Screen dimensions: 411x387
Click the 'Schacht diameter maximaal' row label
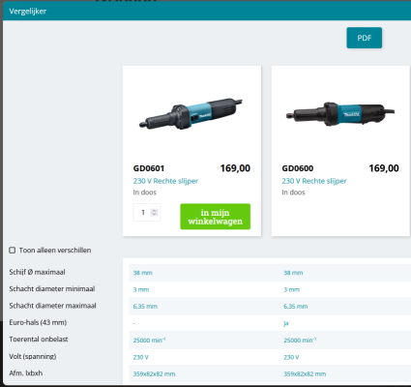click(52, 306)
